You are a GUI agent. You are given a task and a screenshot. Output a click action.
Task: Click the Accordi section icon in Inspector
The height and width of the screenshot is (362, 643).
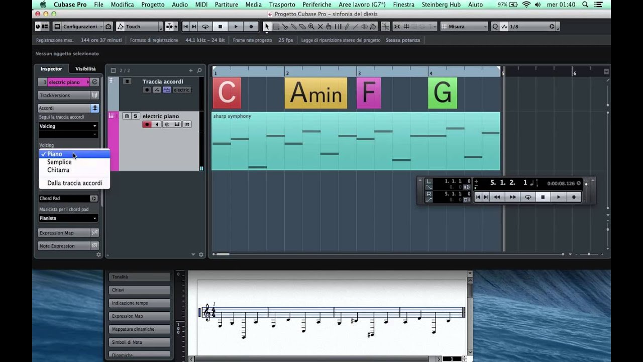click(94, 108)
